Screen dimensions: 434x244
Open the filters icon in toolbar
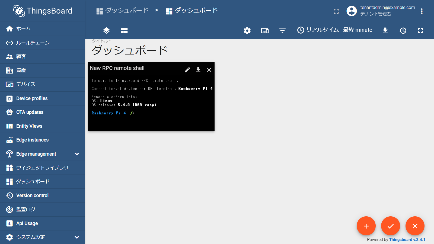282,31
